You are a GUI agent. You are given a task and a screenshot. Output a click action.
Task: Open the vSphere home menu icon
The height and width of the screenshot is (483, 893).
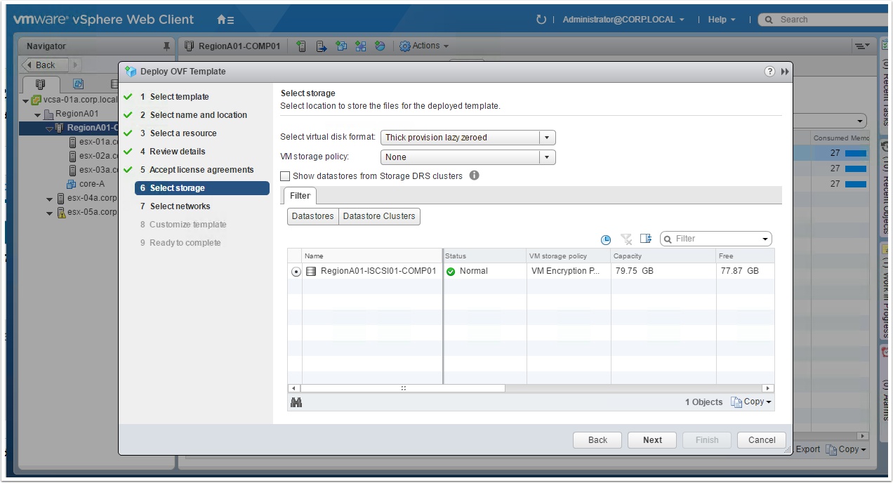(x=225, y=20)
